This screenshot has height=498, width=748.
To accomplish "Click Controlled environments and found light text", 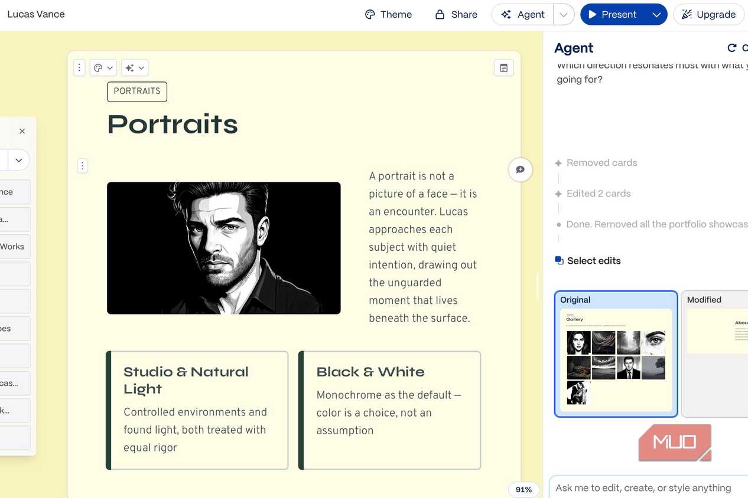I will [195, 430].
